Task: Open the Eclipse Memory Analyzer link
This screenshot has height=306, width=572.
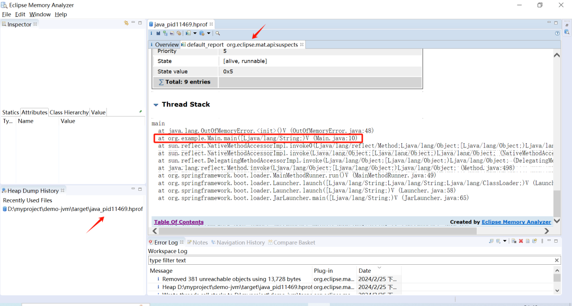Action: [x=516, y=221]
